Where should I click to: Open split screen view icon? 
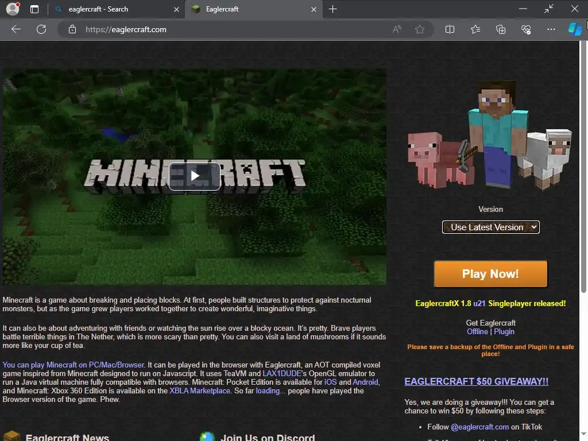[x=450, y=29]
